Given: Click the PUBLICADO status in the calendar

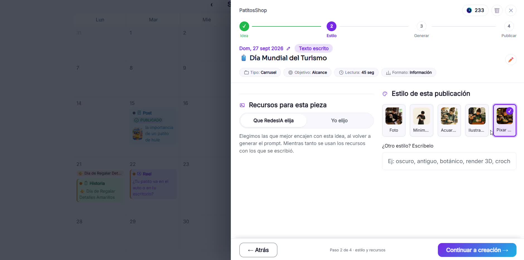Looking at the screenshot, I should tap(148, 120).
